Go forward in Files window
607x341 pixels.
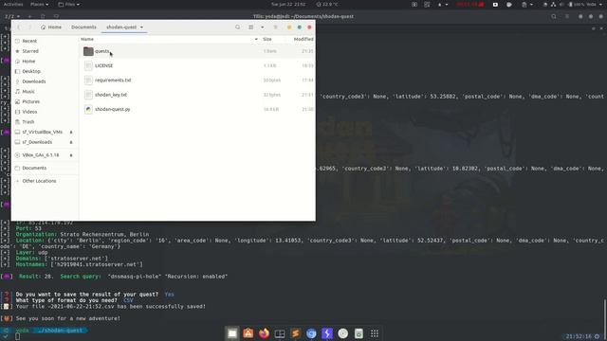[x=29, y=27]
